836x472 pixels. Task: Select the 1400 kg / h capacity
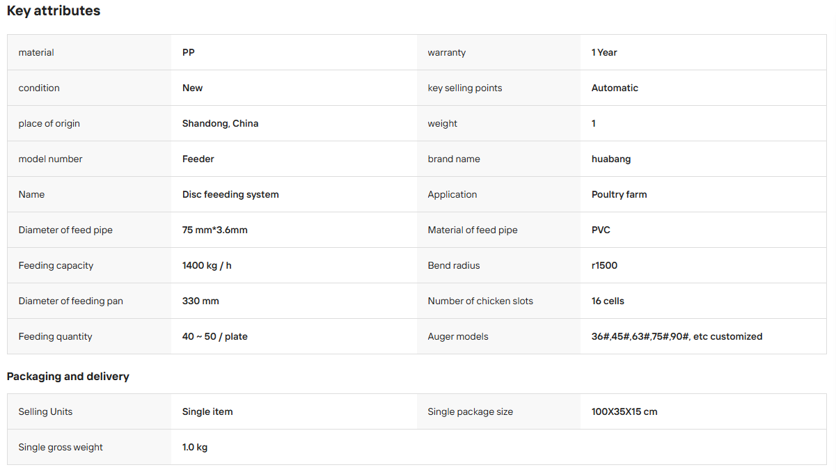click(207, 265)
